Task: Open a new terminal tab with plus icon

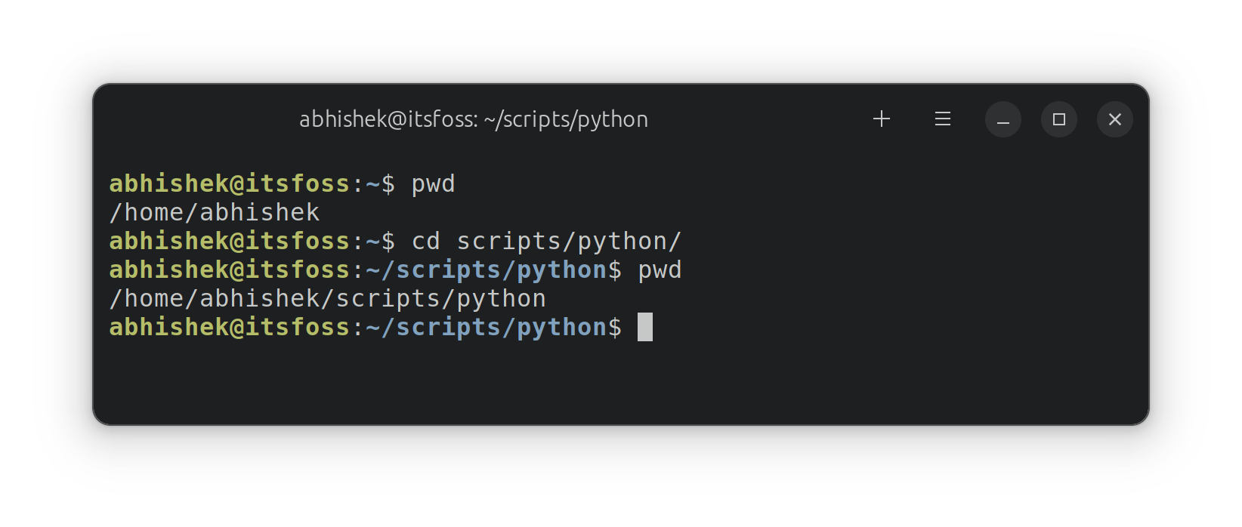Action: [x=881, y=119]
